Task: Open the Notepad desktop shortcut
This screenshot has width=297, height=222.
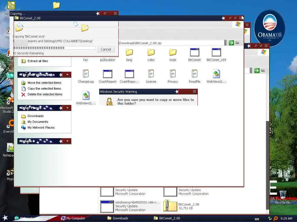Action: pyautogui.click(x=8, y=150)
